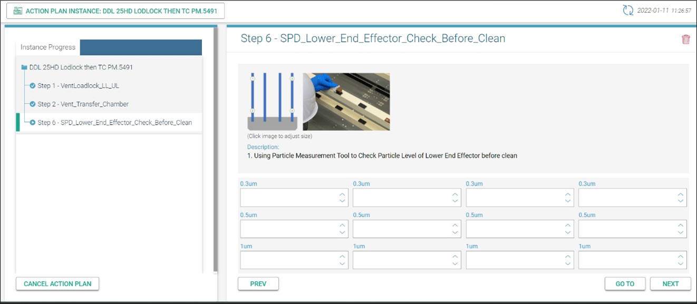Enlarge the gloved-hand measurement photo
Image resolution: width=697 pixels, height=304 pixels.
346,102
